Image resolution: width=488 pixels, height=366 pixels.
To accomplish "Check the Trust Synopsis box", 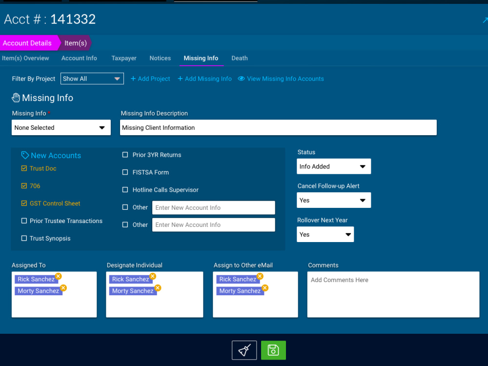I will point(24,238).
